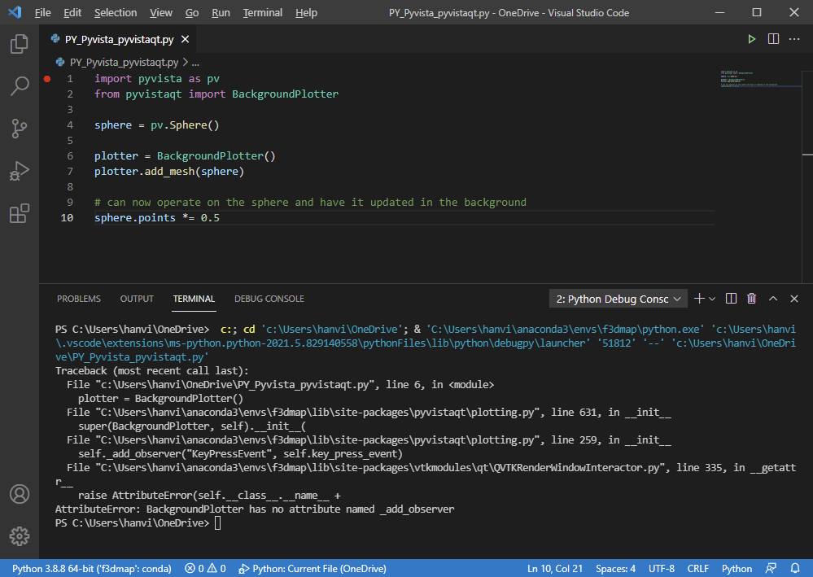This screenshot has width=813, height=577.
Task: Kill terminal with trash icon
Action: [751, 299]
